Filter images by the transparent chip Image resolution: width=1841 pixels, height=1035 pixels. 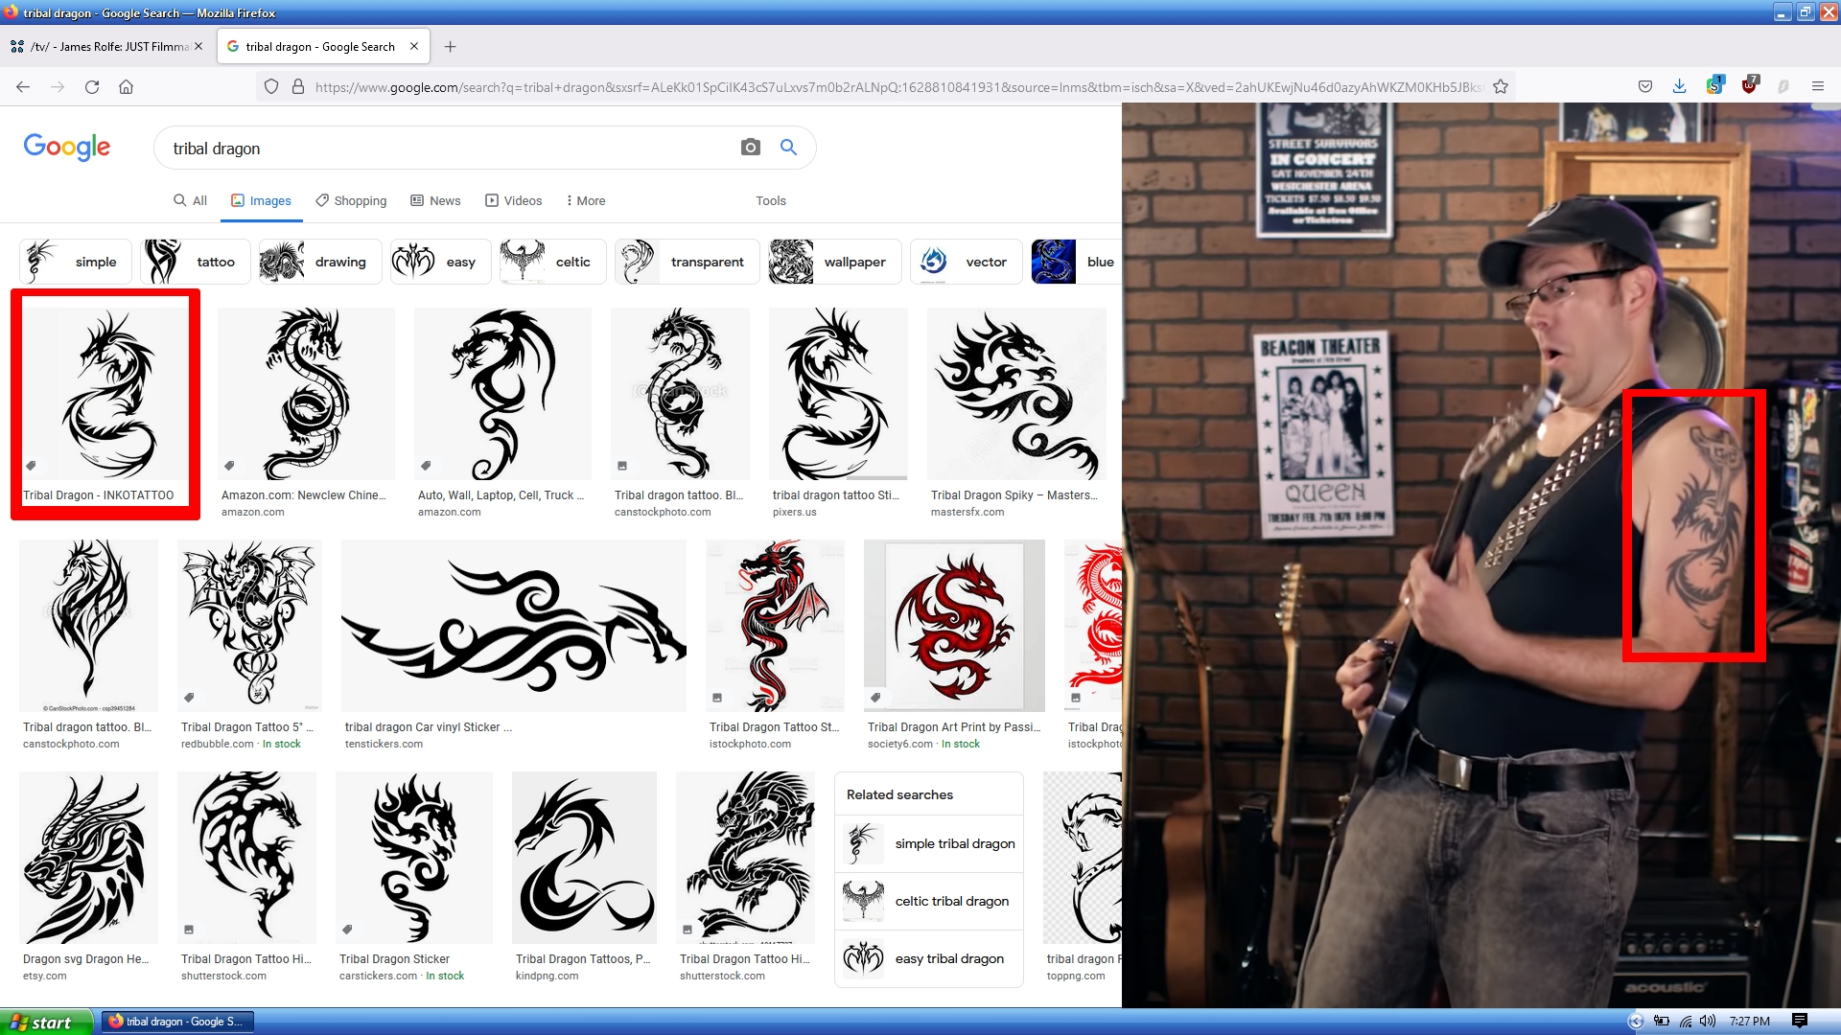coord(687,262)
